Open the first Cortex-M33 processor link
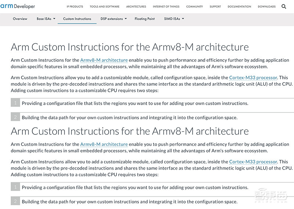The image size is (294, 209). pos(253,78)
